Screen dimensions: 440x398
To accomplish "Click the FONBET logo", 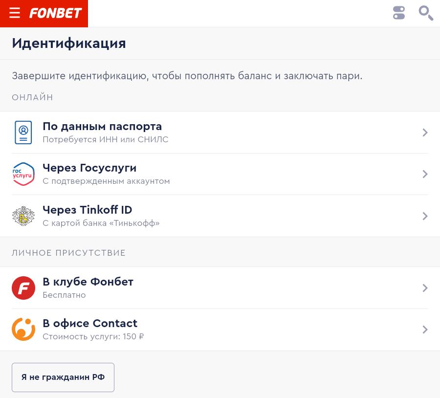I will [x=55, y=13].
